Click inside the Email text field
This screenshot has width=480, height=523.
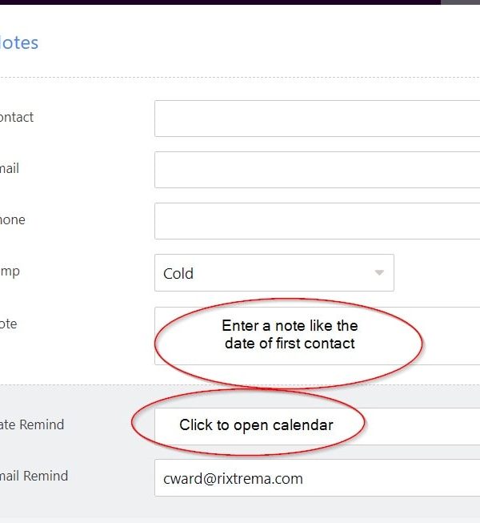pos(317,170)
